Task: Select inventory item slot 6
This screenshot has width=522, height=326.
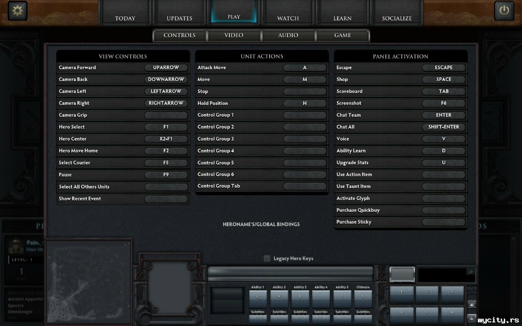Action: point(452,315)
